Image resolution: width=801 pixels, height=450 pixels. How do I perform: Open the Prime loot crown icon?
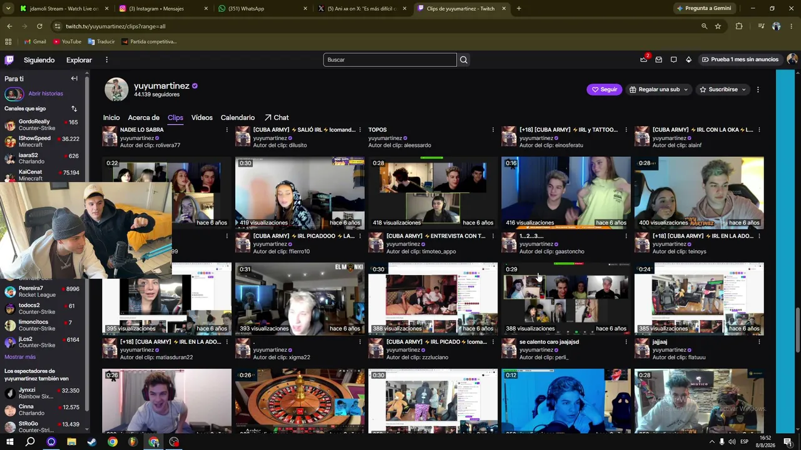(x=643, y=59)
